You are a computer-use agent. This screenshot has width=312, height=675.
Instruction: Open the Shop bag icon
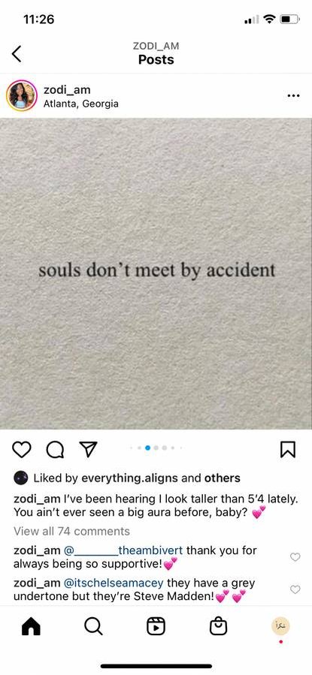point(218,626)
